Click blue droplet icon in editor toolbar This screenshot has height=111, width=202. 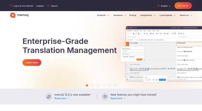[184, 34]
